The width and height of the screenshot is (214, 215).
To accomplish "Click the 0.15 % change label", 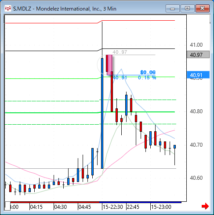I will [x=147, y=78].
